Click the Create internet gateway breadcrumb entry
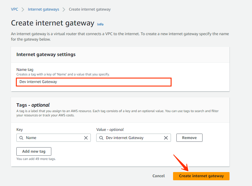 point(90,9)
